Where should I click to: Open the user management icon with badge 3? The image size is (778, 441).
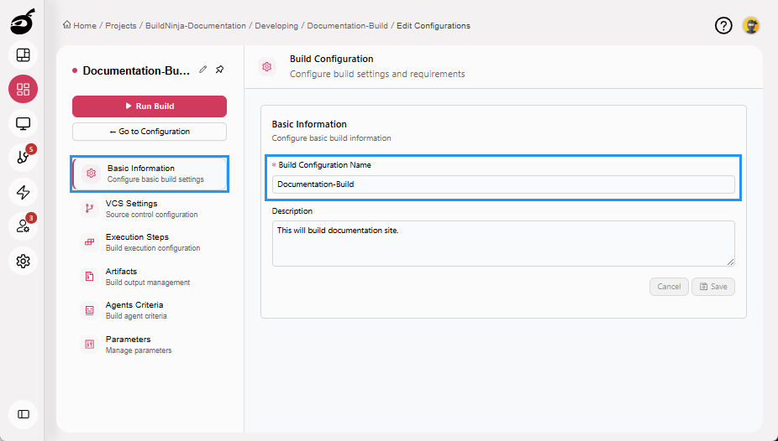[23, 226]
